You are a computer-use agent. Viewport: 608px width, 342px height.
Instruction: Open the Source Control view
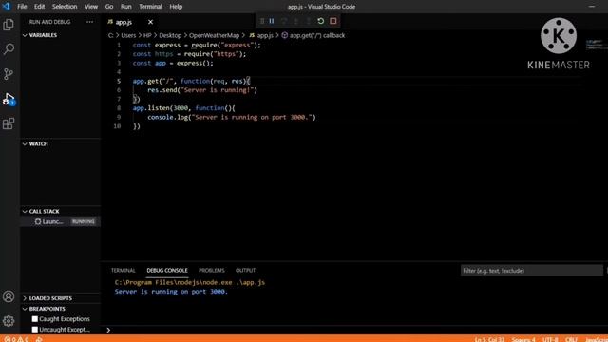(9, 74)
